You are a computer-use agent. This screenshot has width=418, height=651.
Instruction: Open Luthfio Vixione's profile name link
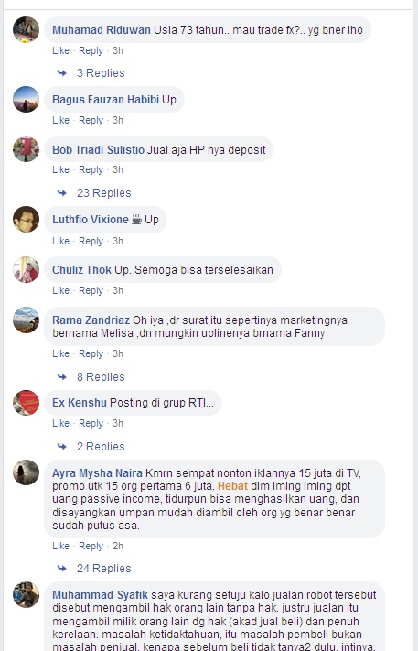tap(91, 220)
